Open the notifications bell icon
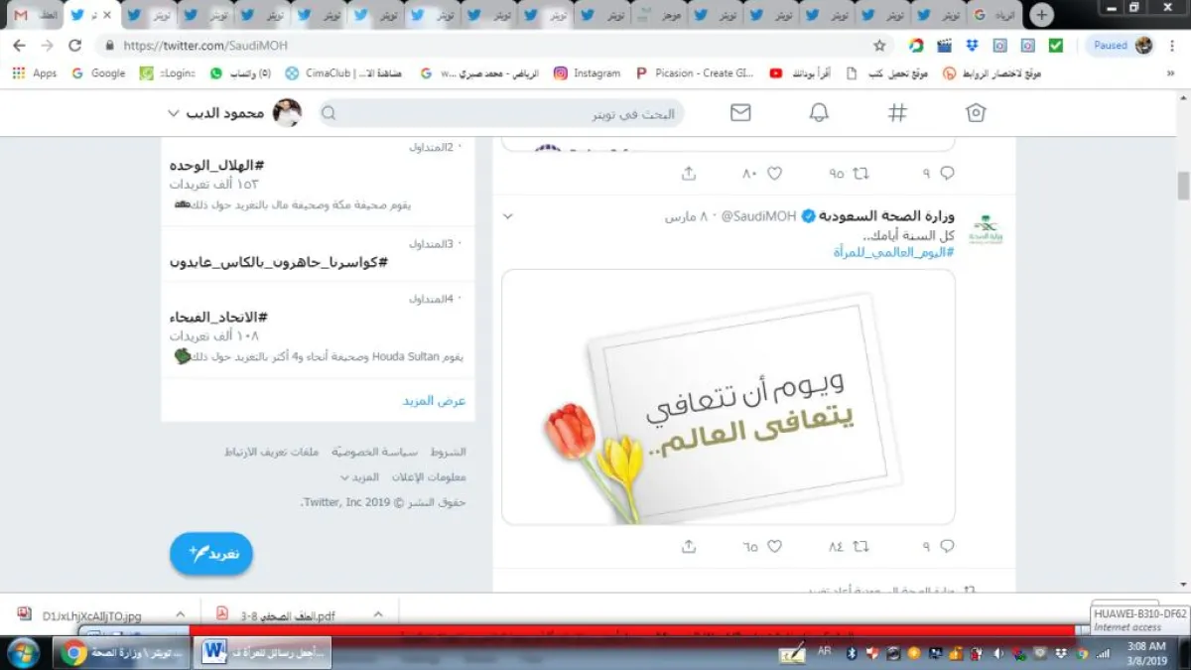This screenshot has height=670, width=1191. (819, 113)
